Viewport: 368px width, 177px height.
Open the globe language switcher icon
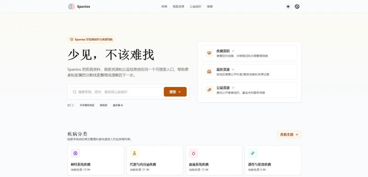[x=297, y=6]
